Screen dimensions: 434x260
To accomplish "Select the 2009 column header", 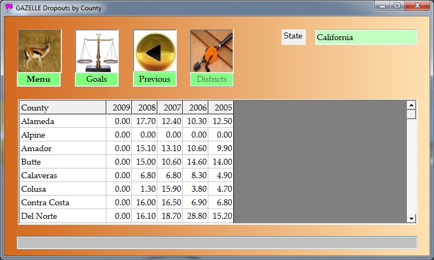I will pos(119,107).
